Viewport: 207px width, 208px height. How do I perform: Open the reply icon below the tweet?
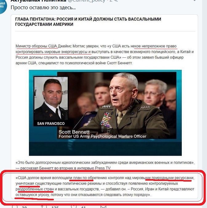pos(14,206)
